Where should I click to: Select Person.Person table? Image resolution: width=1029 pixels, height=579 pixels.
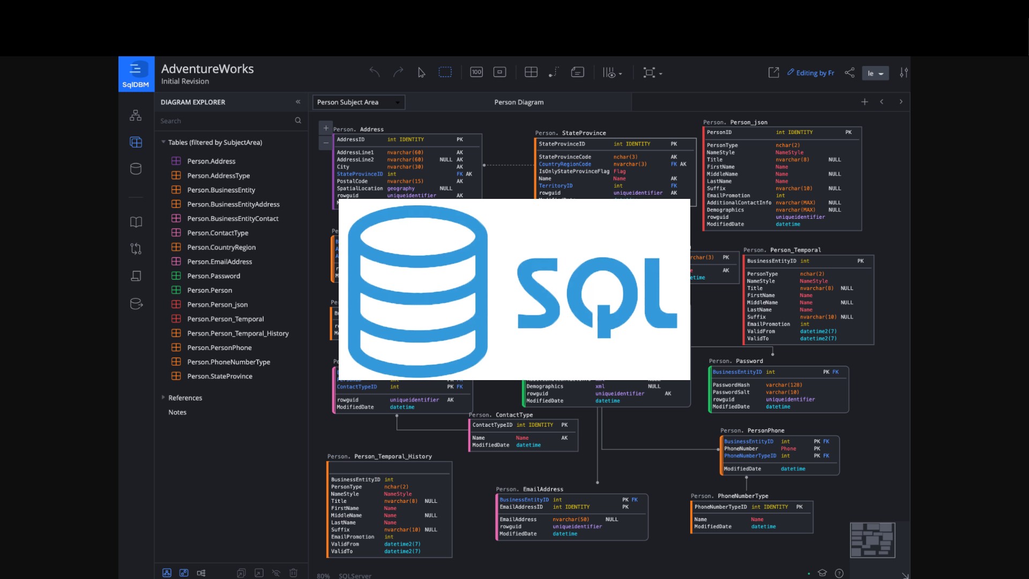tap(210, 290)
